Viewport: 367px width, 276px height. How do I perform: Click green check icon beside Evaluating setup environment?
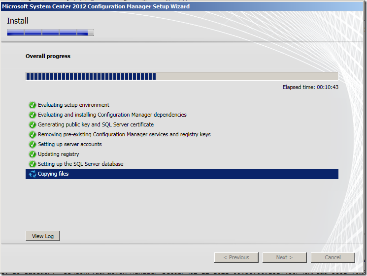pos(33,105)
